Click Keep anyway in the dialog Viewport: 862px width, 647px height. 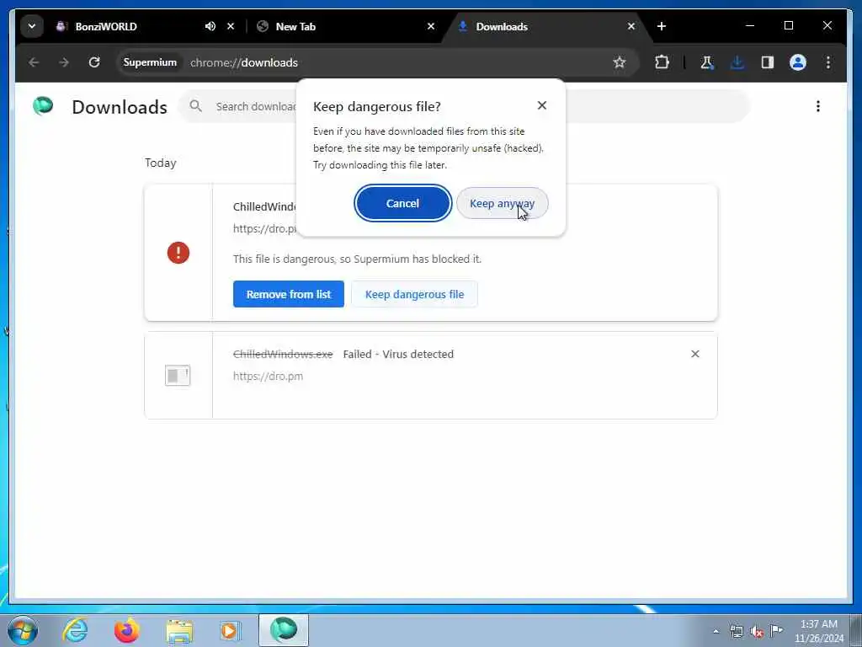502,203
